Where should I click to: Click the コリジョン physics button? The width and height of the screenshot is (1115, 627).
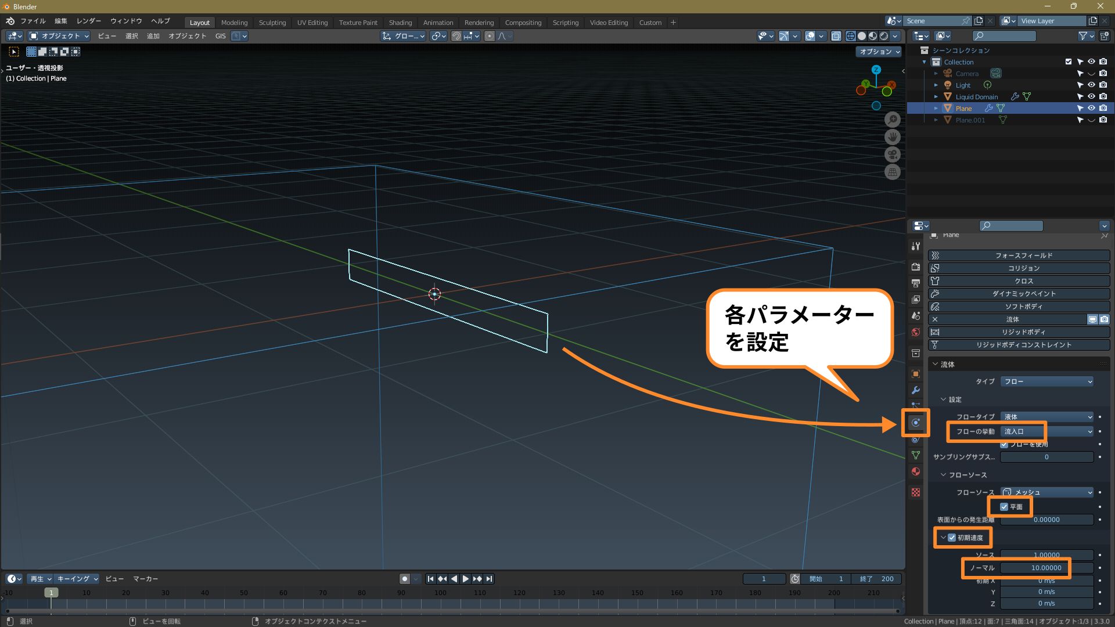pyautogui.click(x=1023, y=268)
